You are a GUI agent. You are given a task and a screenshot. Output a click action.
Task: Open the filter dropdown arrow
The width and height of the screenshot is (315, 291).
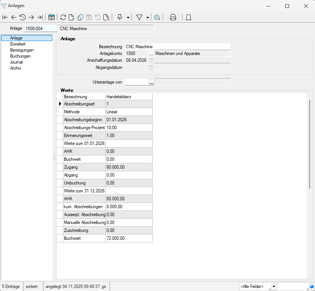[148, 17]
